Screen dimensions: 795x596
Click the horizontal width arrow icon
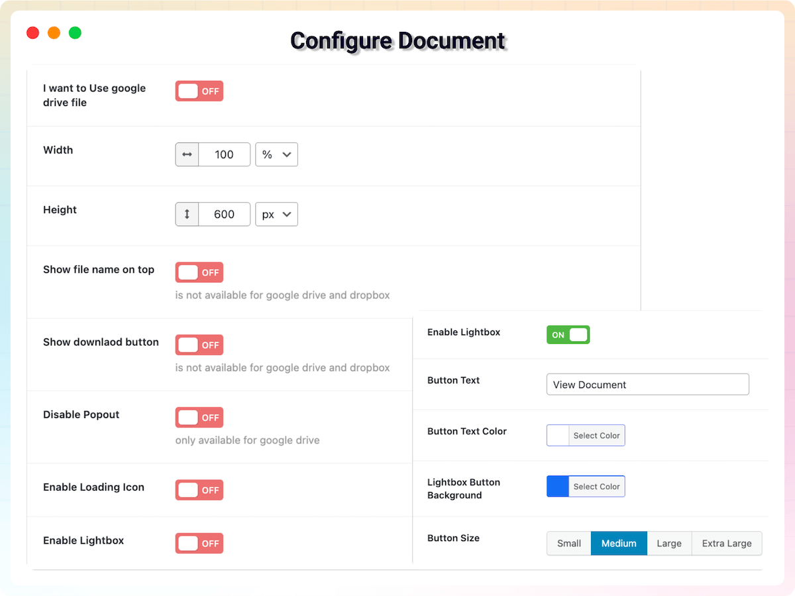[x=187, y=154]
